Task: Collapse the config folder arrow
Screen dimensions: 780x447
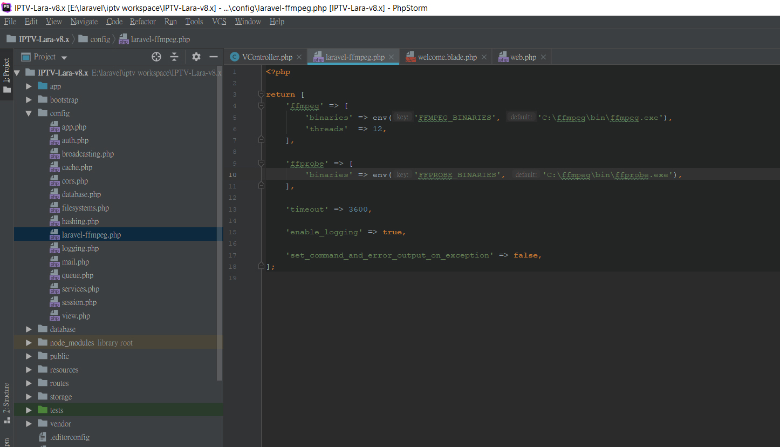Action: pyautogui.click(x=29, y=113)
